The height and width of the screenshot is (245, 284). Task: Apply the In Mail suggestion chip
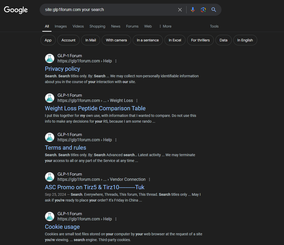click(91, 40)
